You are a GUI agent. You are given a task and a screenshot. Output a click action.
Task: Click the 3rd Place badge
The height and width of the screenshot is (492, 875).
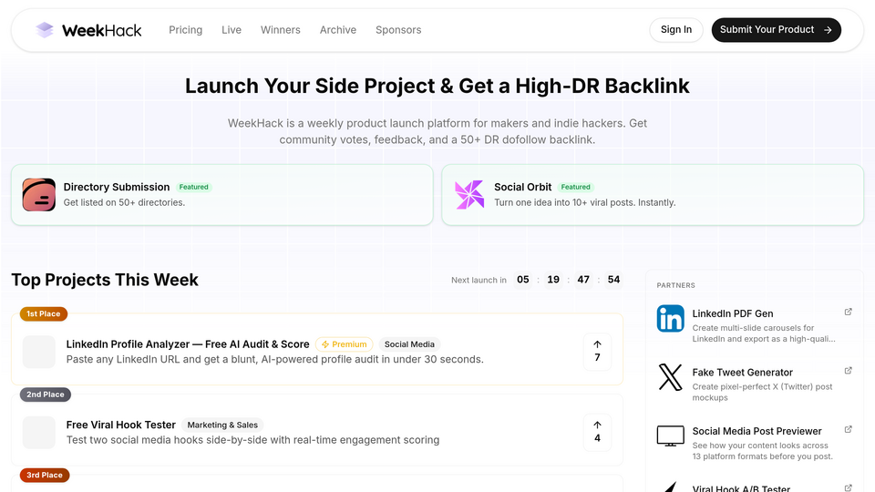[x=45, y=476]
